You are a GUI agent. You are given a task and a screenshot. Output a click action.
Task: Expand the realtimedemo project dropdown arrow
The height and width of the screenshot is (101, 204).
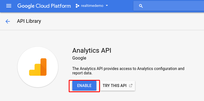tap(107, 6)
